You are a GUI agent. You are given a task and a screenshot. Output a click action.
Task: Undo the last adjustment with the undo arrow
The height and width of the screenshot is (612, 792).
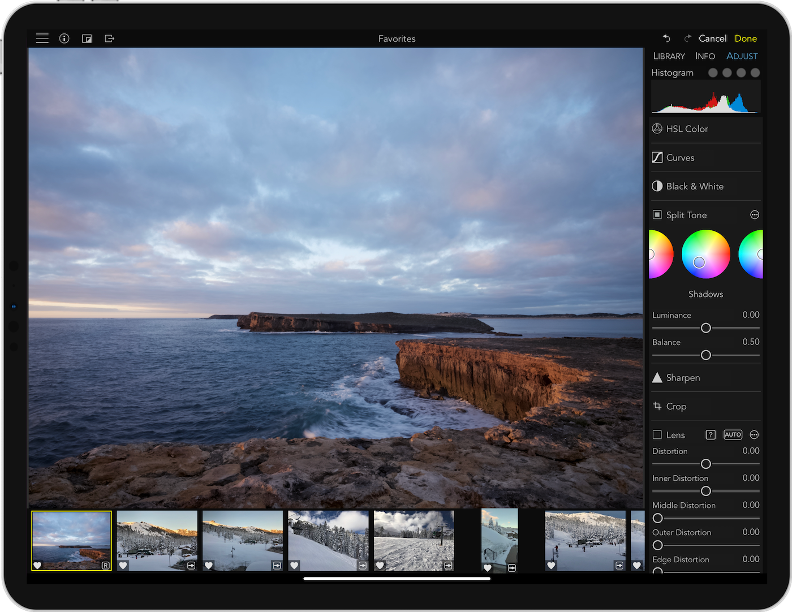pyautogui.click(x=666, y=38)
